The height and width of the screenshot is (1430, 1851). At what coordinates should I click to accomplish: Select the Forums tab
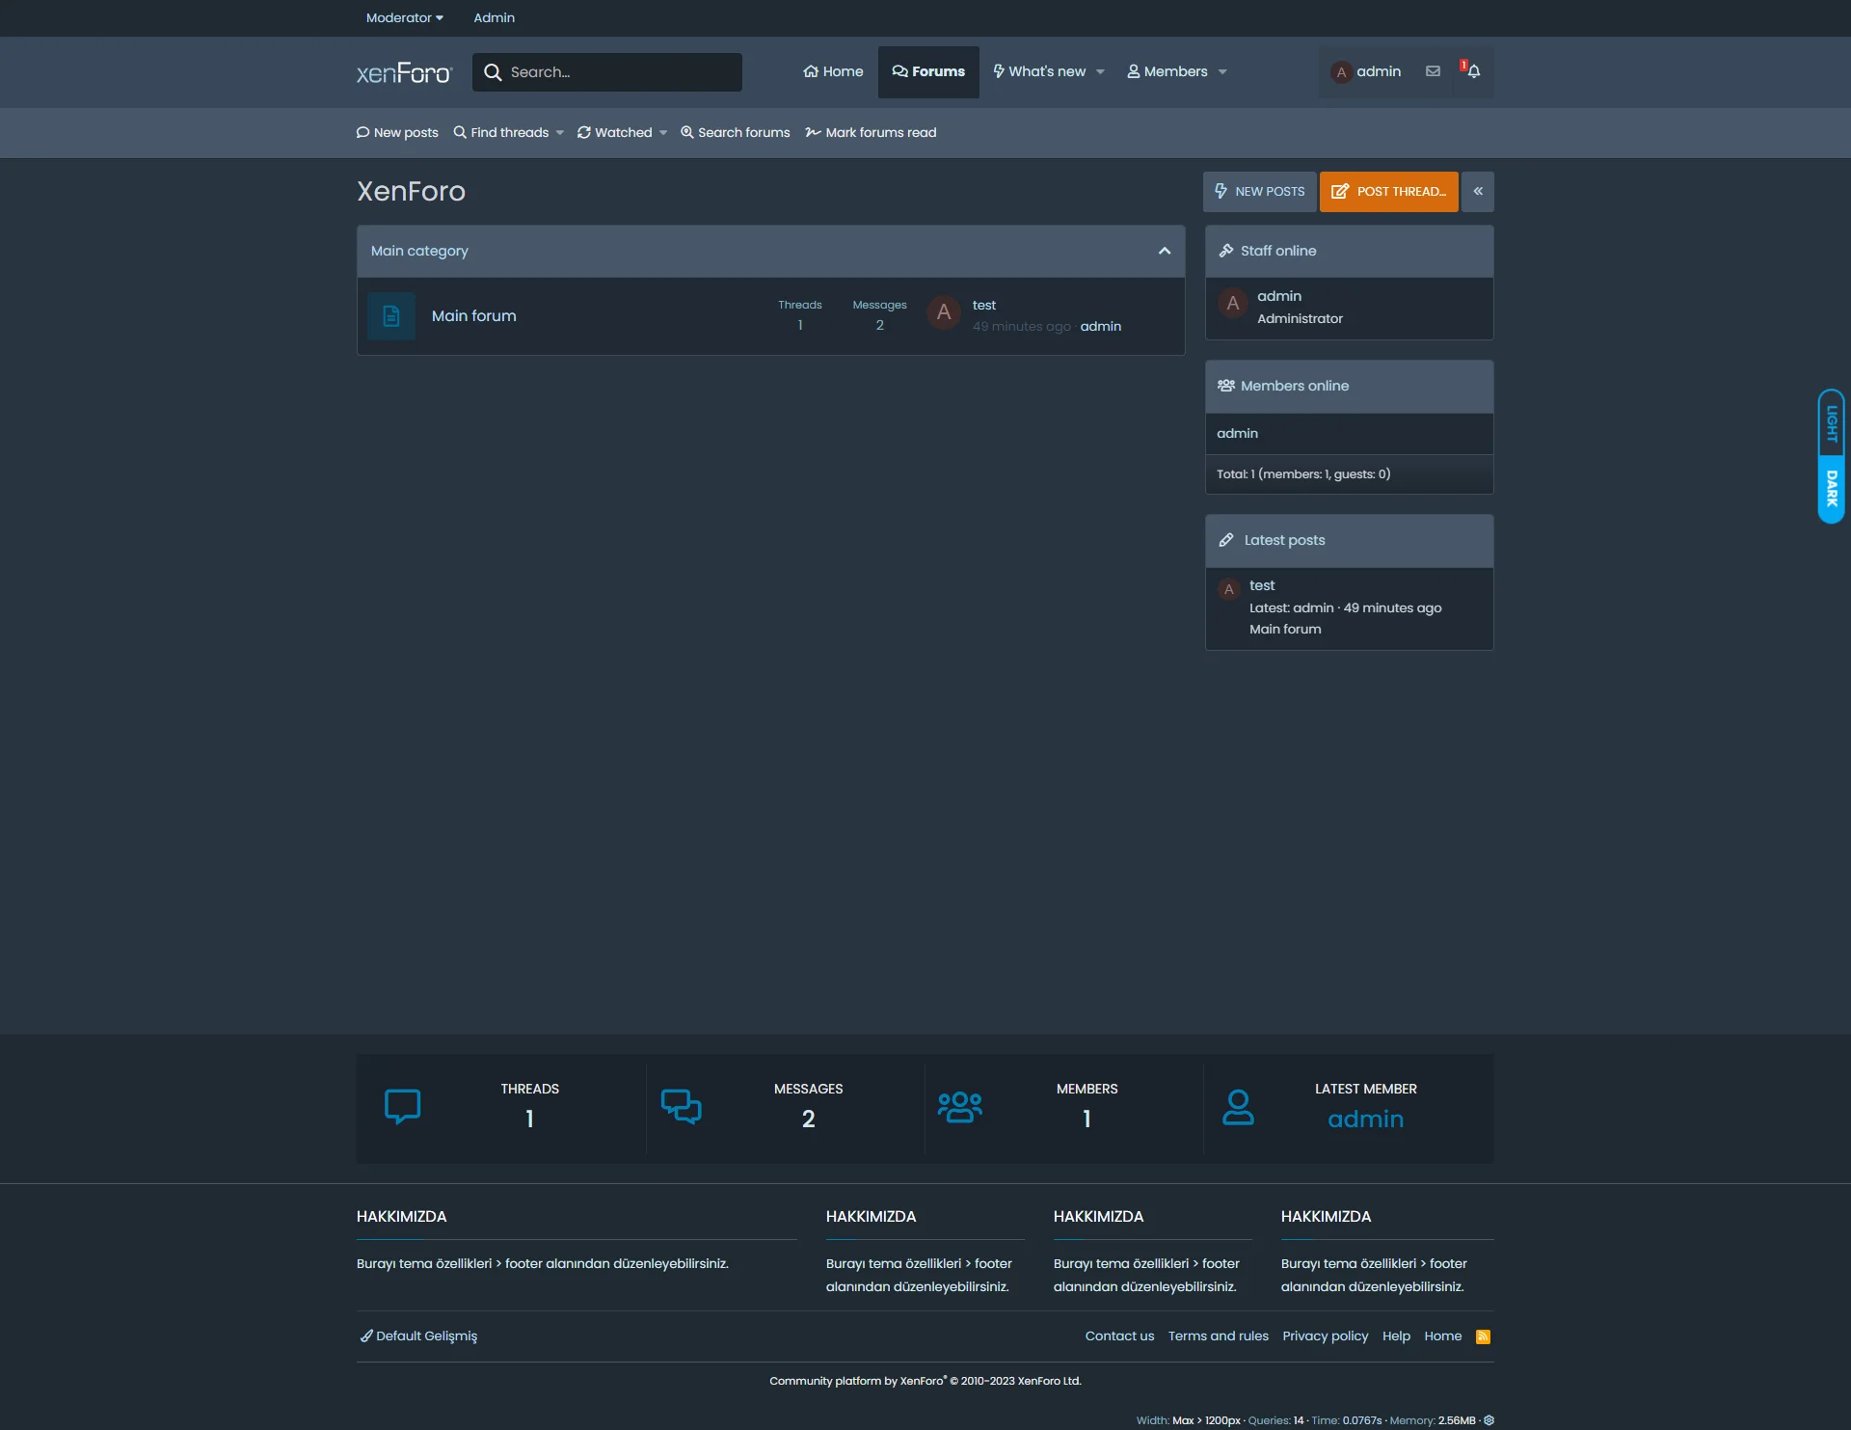pyautogui.click(x=928, y=71)
